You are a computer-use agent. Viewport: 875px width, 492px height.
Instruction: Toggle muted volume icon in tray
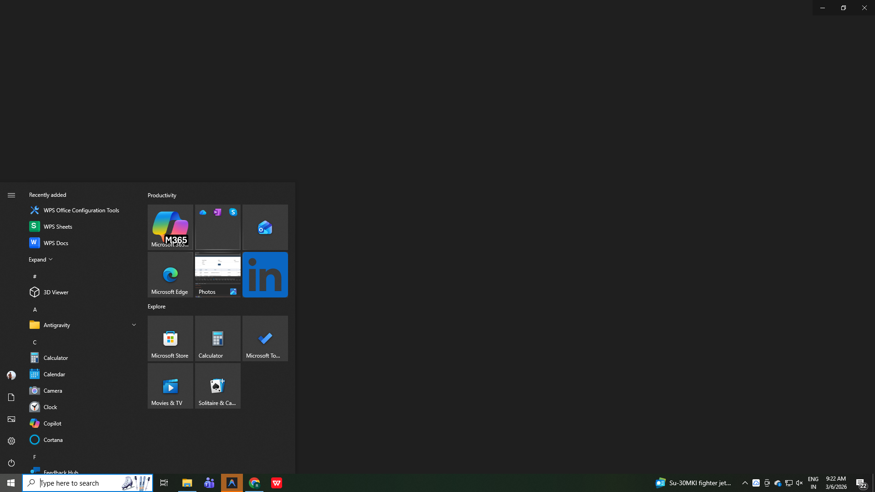[799, 483]
